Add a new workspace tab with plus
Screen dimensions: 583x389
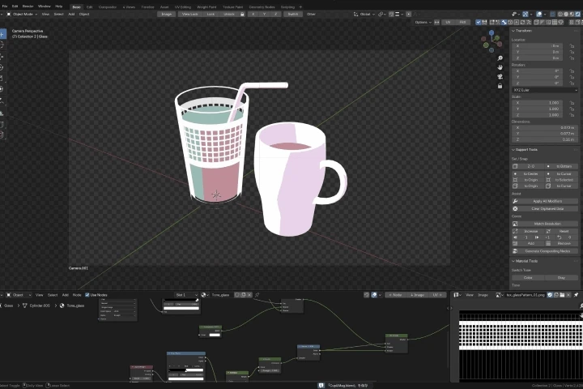point(300,6)
